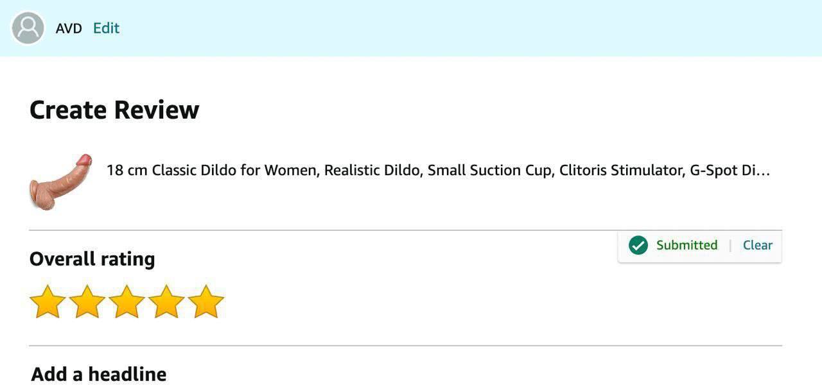The image size is (822, 390).
Task: Click the profile avatar icon
Action: [28, 28]
